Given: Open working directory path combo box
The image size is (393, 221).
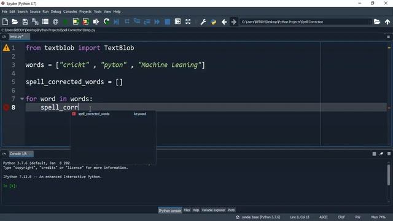Looking at the screenshot, I should coord(306,22).
